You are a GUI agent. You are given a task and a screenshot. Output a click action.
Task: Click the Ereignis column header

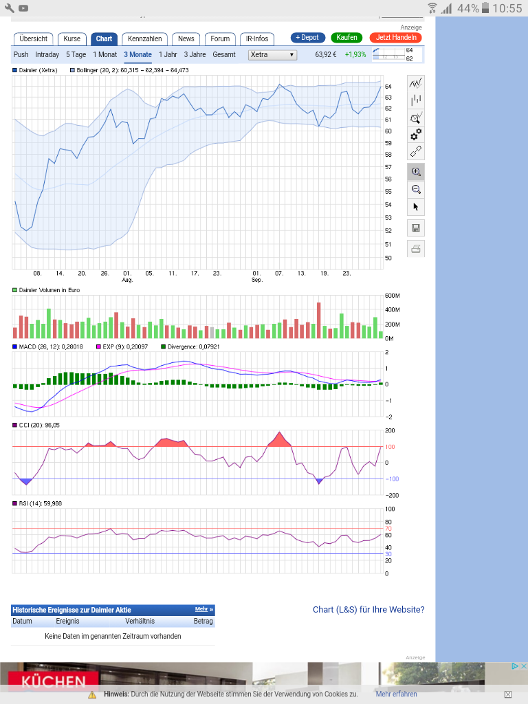67,621
